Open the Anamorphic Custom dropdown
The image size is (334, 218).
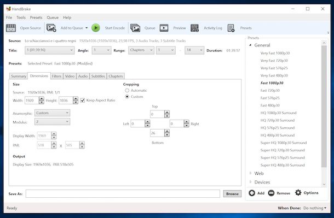52,113
